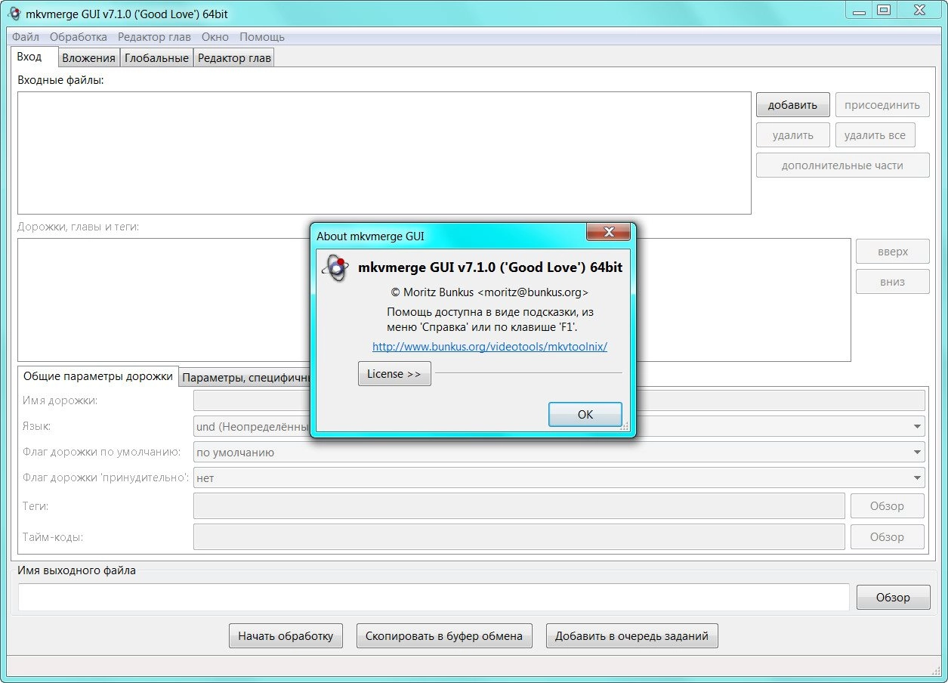The height and width of the screenshot is (683, 948).
Task: Open the Помощь menu
Action: pos(262,36)
